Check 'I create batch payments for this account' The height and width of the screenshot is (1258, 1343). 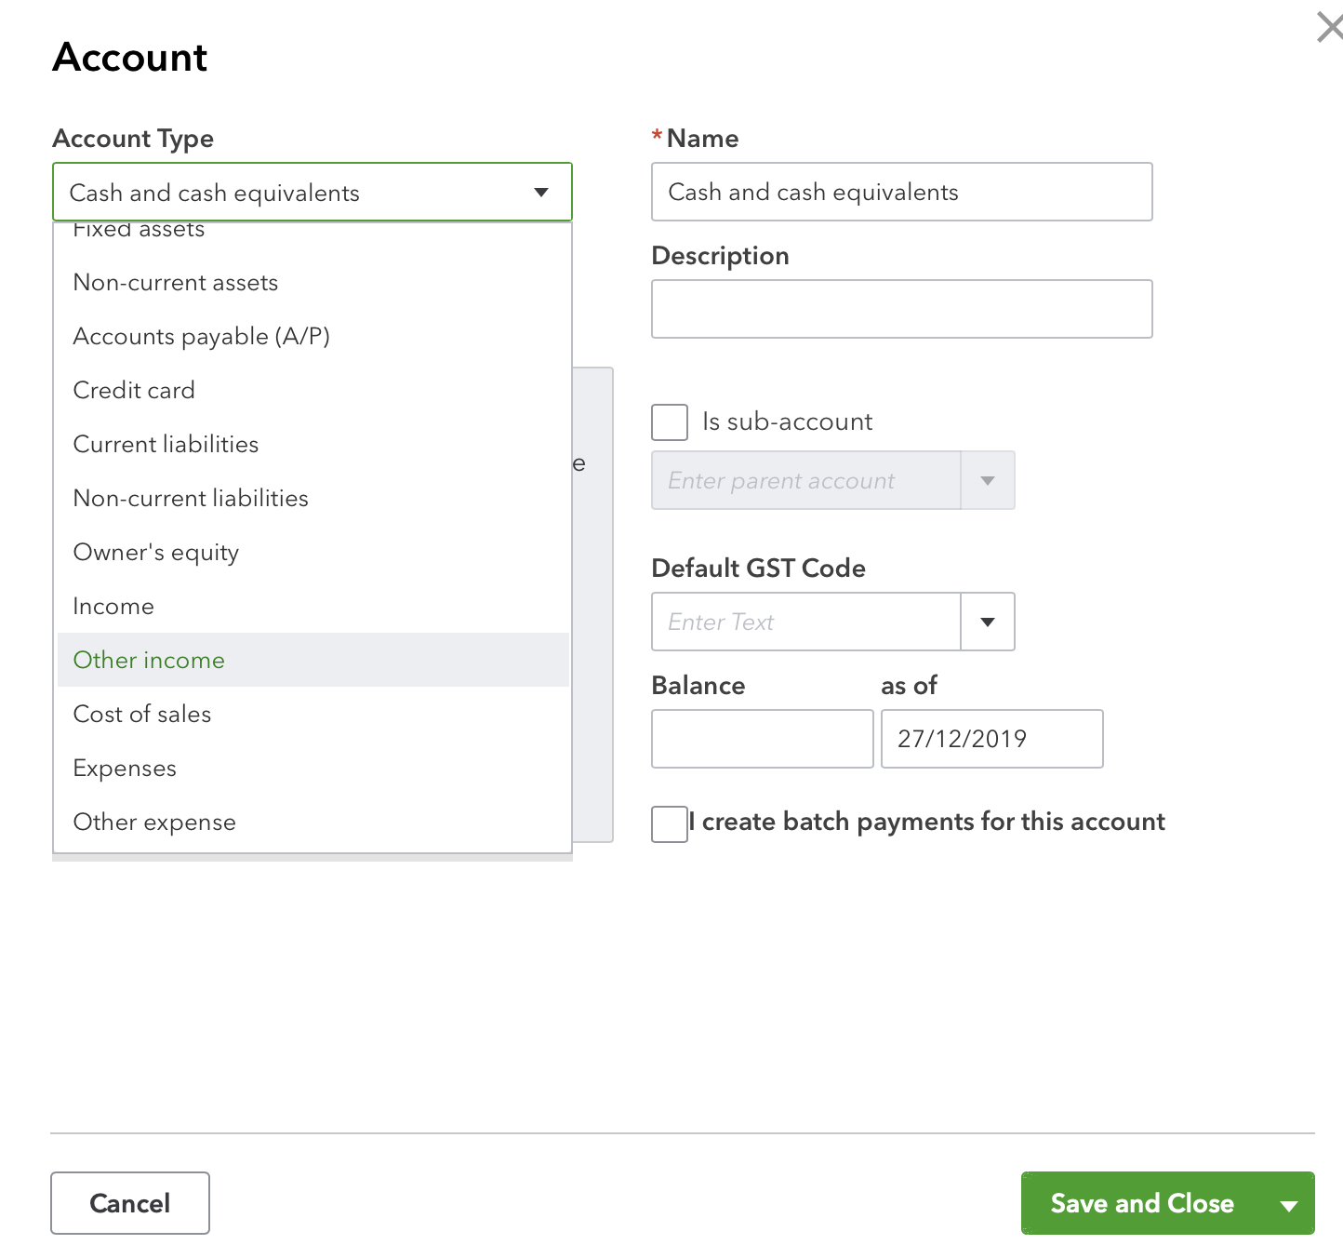[x=669, y=824]
